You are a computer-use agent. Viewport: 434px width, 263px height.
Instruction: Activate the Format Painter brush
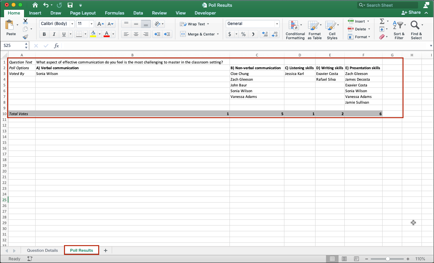25,37
